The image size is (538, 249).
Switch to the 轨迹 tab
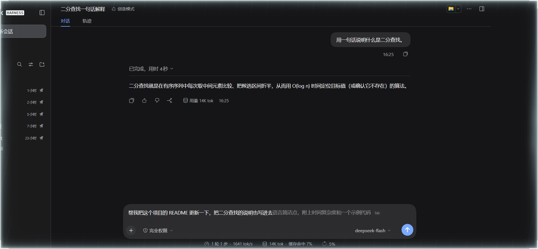87,21
